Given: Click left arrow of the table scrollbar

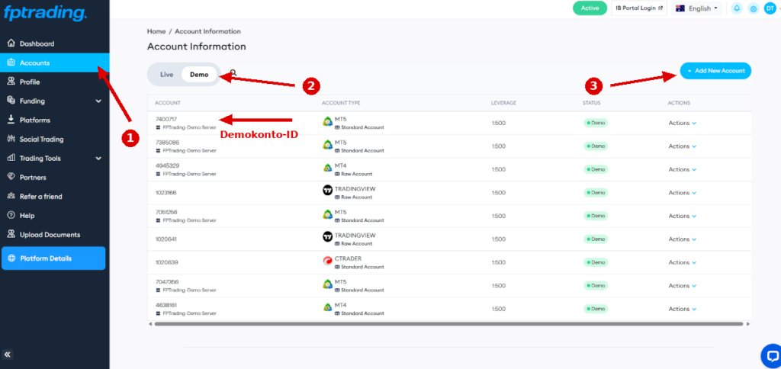Looking at the screenshot, I should coord(150,324).
